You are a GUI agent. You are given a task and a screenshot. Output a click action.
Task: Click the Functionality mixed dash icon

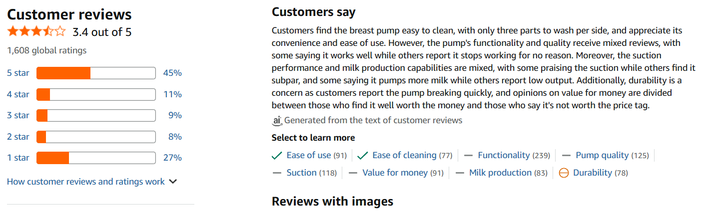pos(468,156)
